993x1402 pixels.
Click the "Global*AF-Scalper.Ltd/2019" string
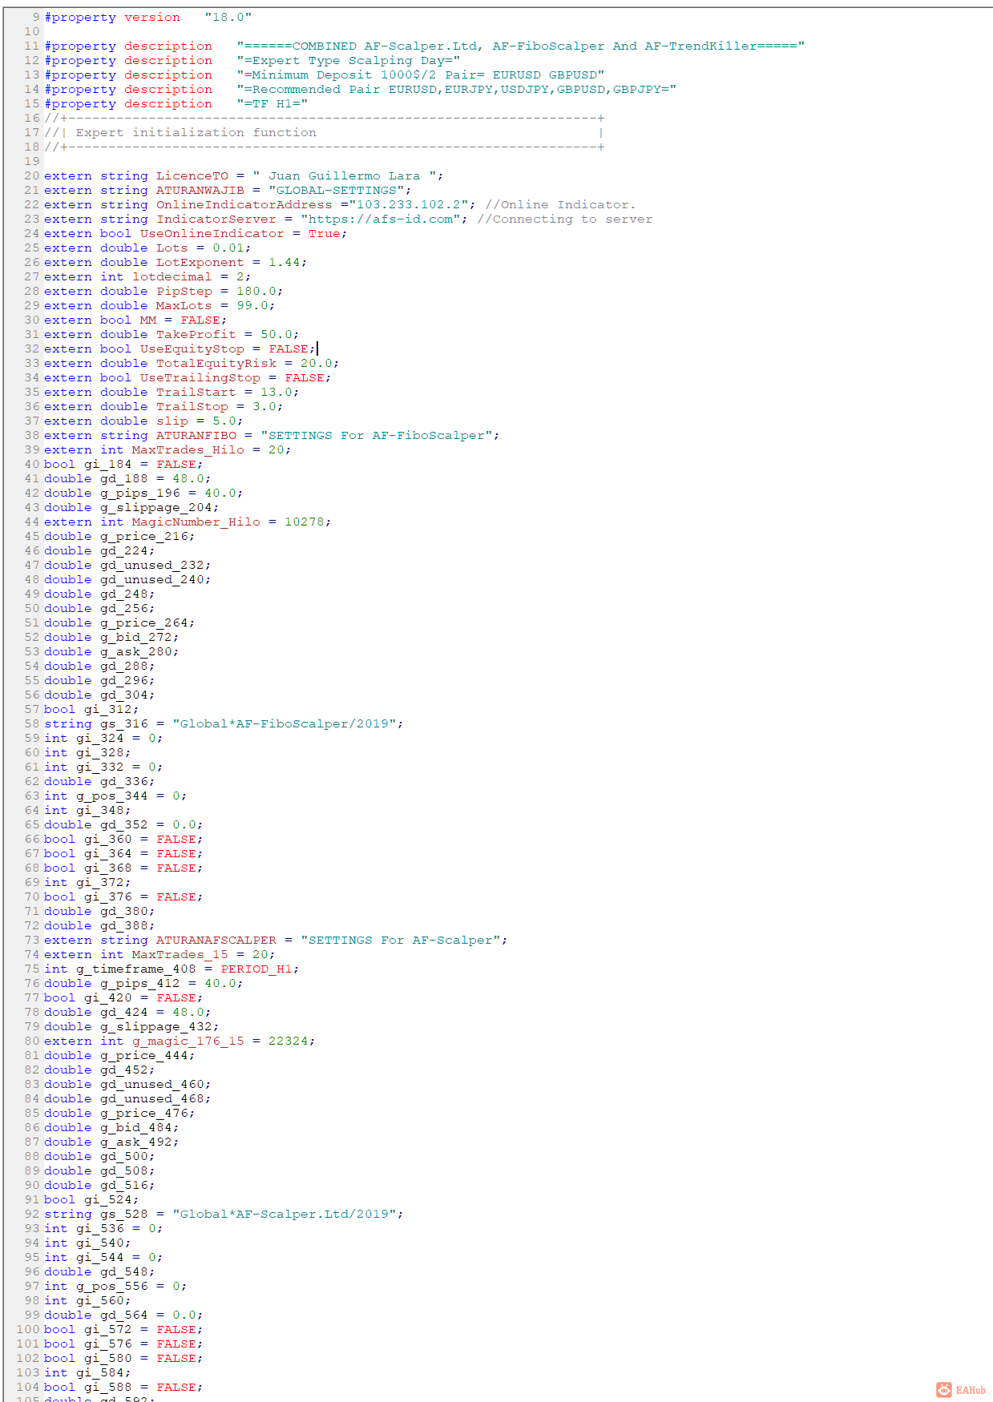click(284, 1214)
